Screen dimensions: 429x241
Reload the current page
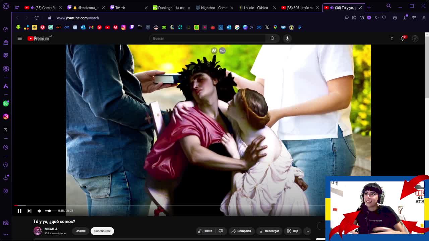37,18
